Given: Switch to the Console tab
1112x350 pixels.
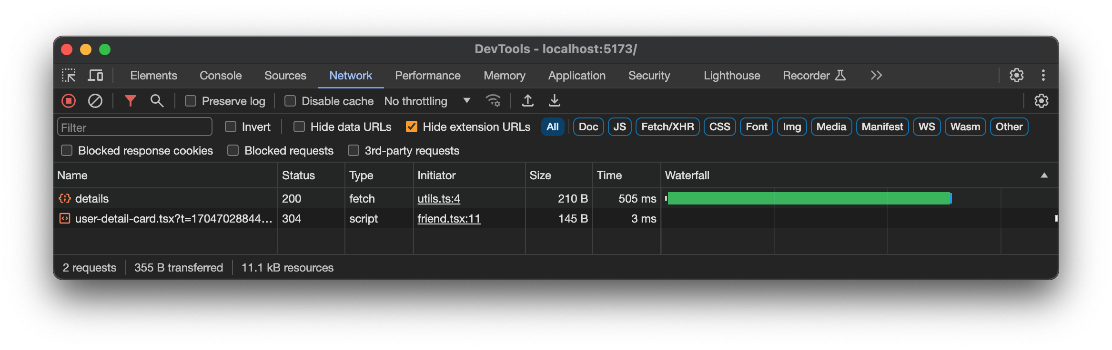Looking at the screenshot, I should coord(221,75).
